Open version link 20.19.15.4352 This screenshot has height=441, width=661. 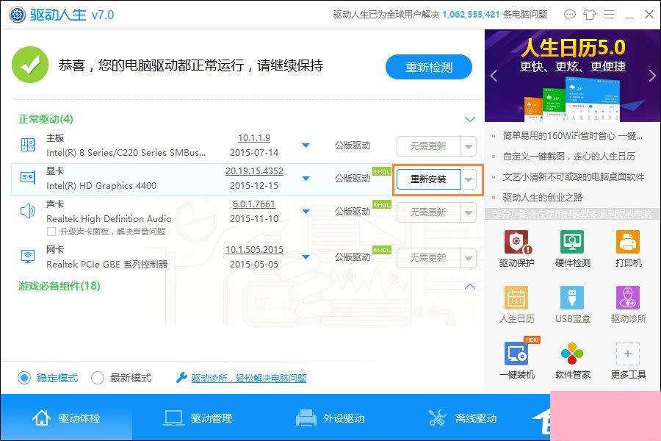(254, 171)
